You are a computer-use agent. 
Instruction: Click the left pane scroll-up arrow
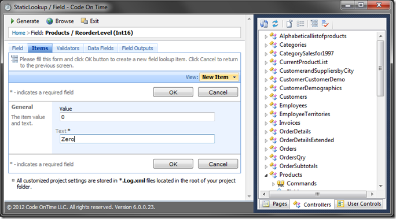tap(250, 19)
